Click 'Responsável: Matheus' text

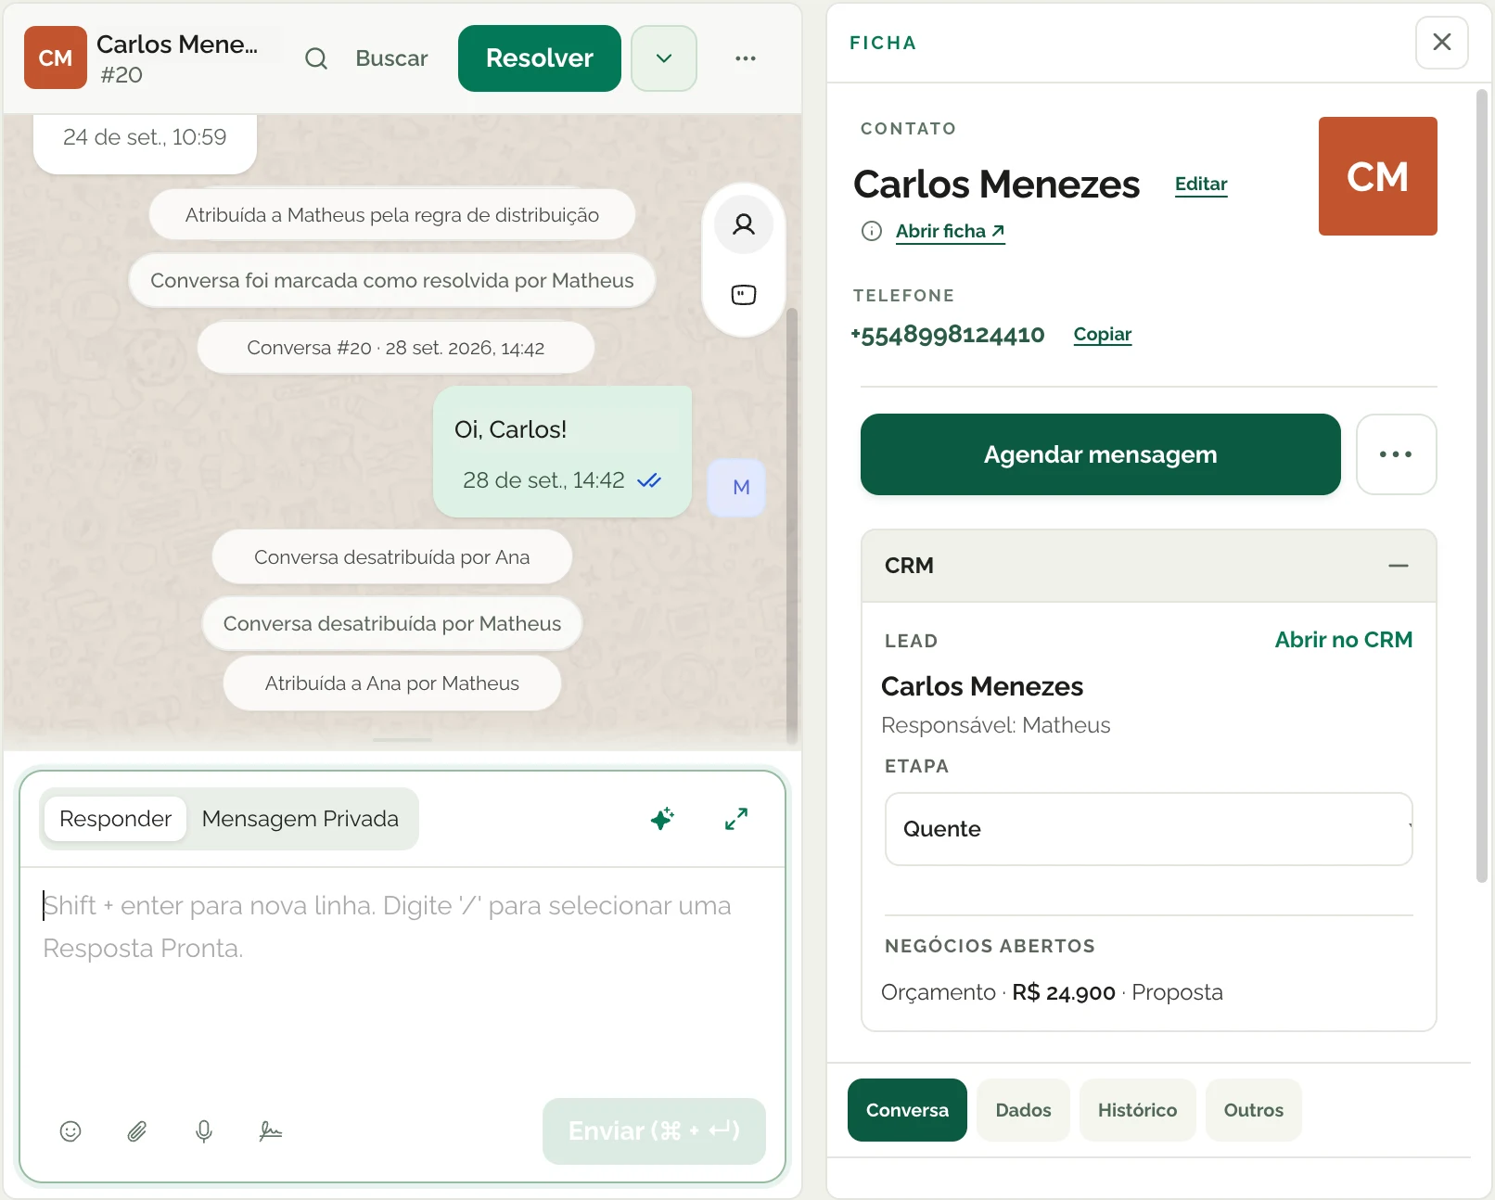(x=996, y=725)
